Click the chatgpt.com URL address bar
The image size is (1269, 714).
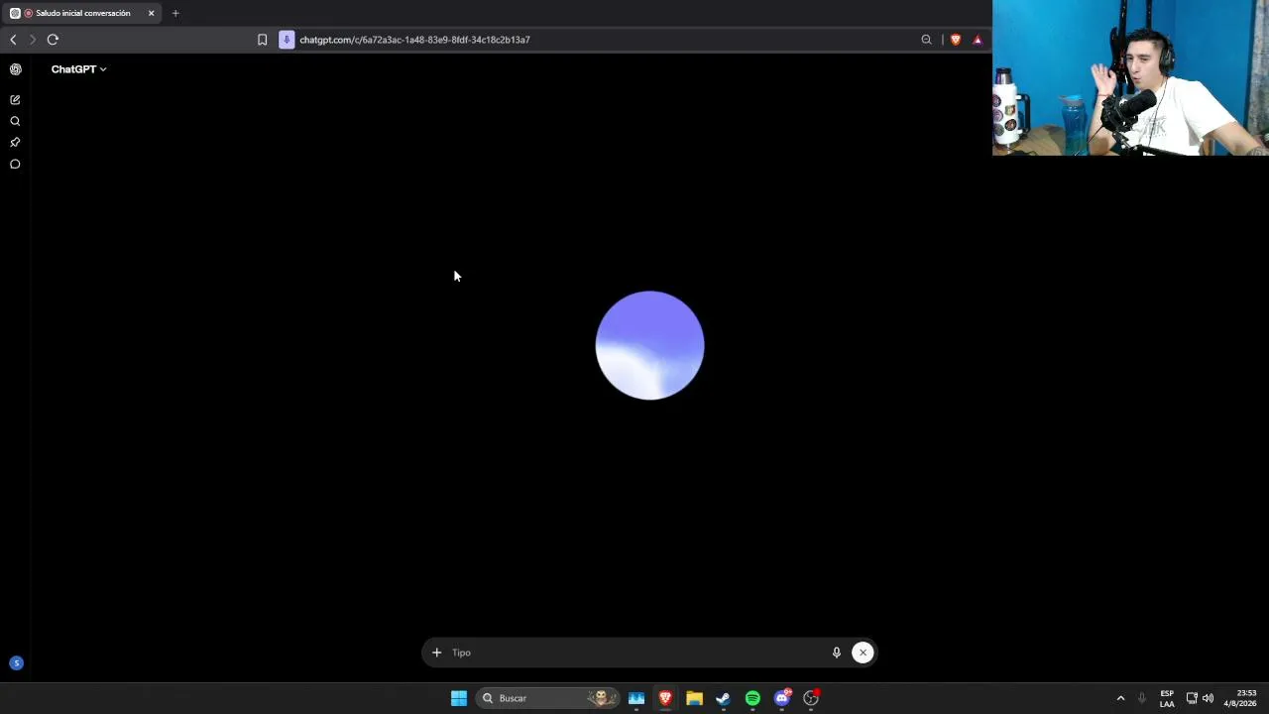coord(414,40)
